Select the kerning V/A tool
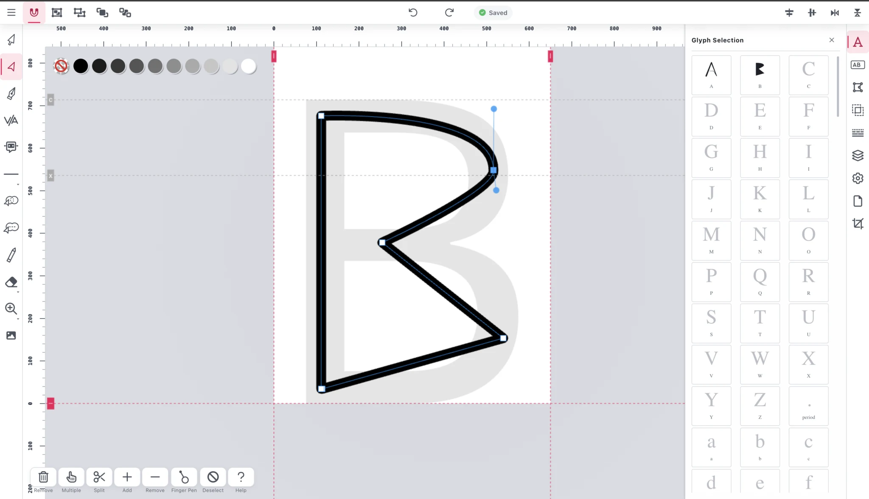This screenshot has width=869, height=499. (x=11, y=121)
